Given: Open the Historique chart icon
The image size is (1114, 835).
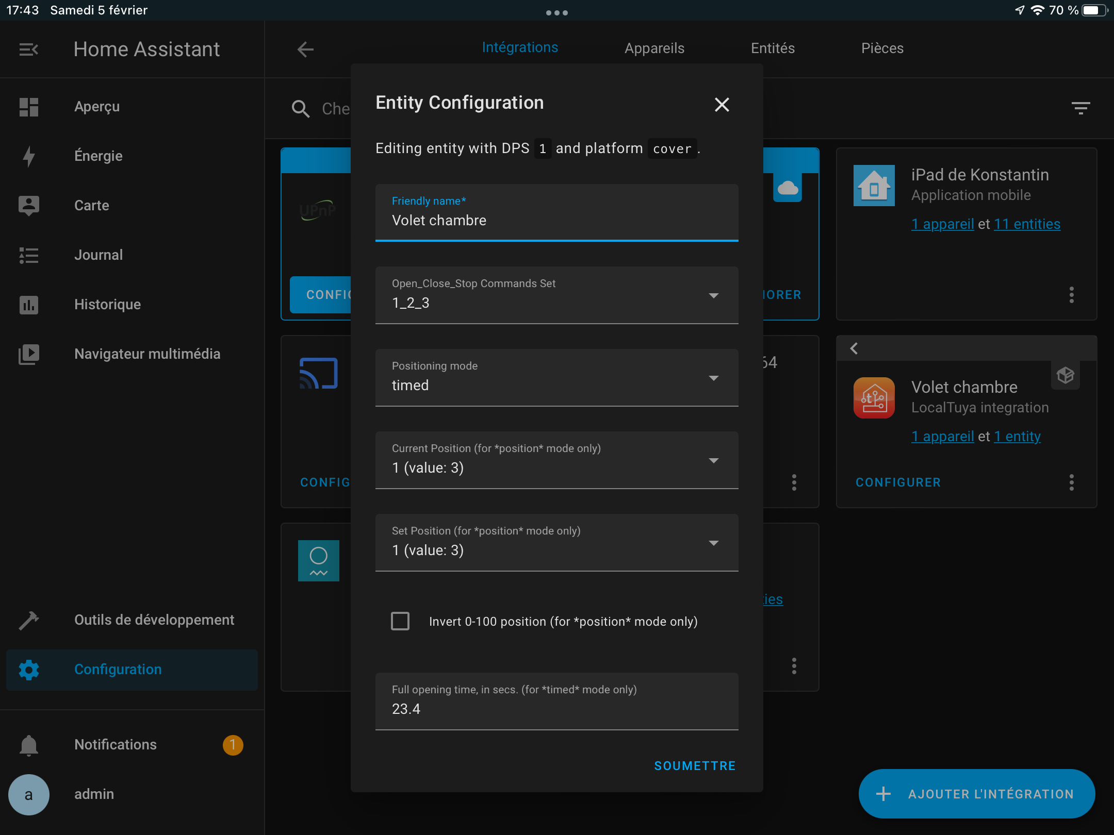Looking at the screenshot, I should coord(29,305).
